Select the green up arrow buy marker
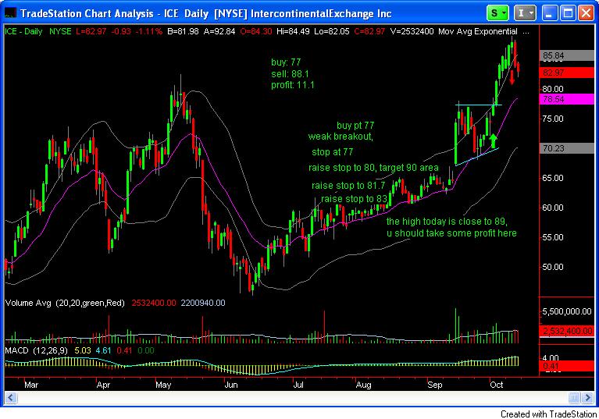Image resolution: width=599 pixels, height=419 pixels. (x=494, y=140)
